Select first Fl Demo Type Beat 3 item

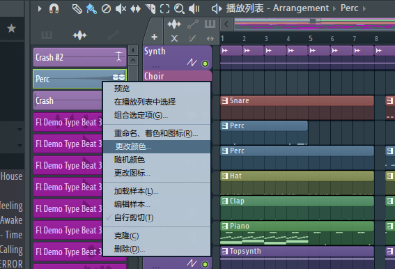coord(68,122)
